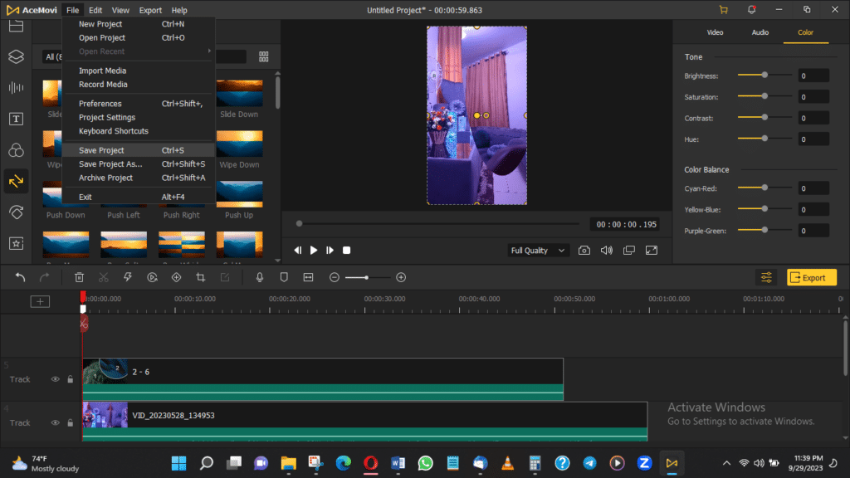This screenshot has height=478, width=850.
Task: Click the delete trash icon in timeline toolbar
Action: coord(79,277)
